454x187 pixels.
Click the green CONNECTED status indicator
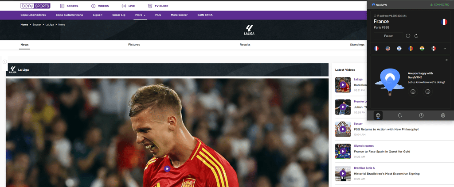coord(439,5)
